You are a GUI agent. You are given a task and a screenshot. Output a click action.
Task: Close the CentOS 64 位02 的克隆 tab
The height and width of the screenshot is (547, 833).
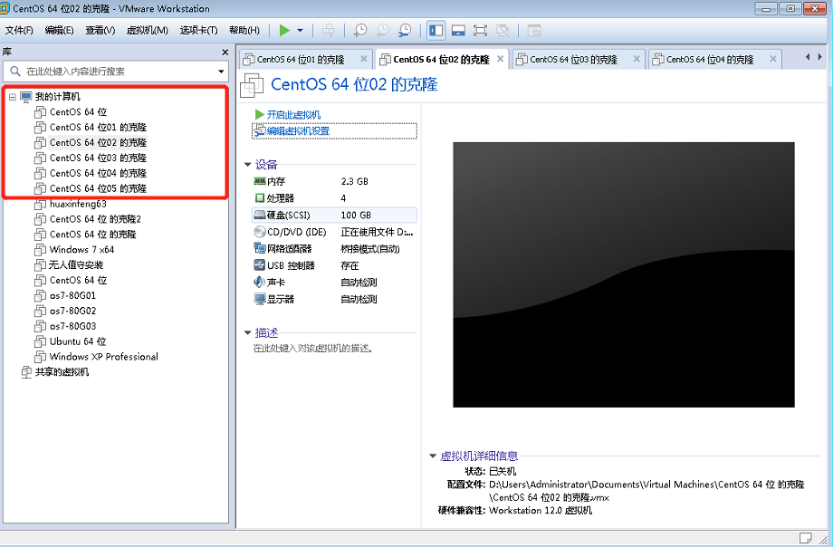click(500, 59)
